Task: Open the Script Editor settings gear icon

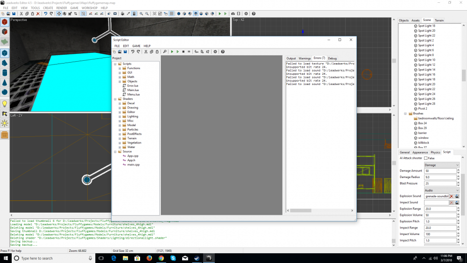Action: tap(215, 51)
